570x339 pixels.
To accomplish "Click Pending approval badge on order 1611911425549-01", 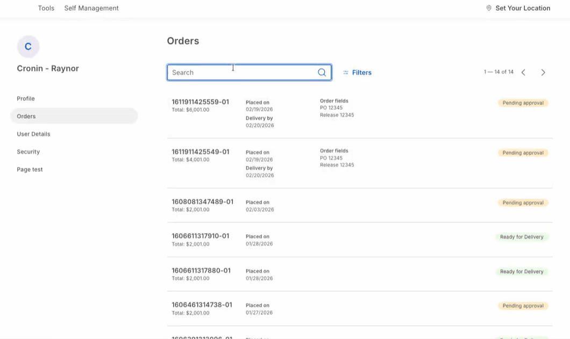I will (x=523, y=153).
